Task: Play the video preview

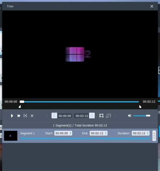Action: [x=12, y=116]
